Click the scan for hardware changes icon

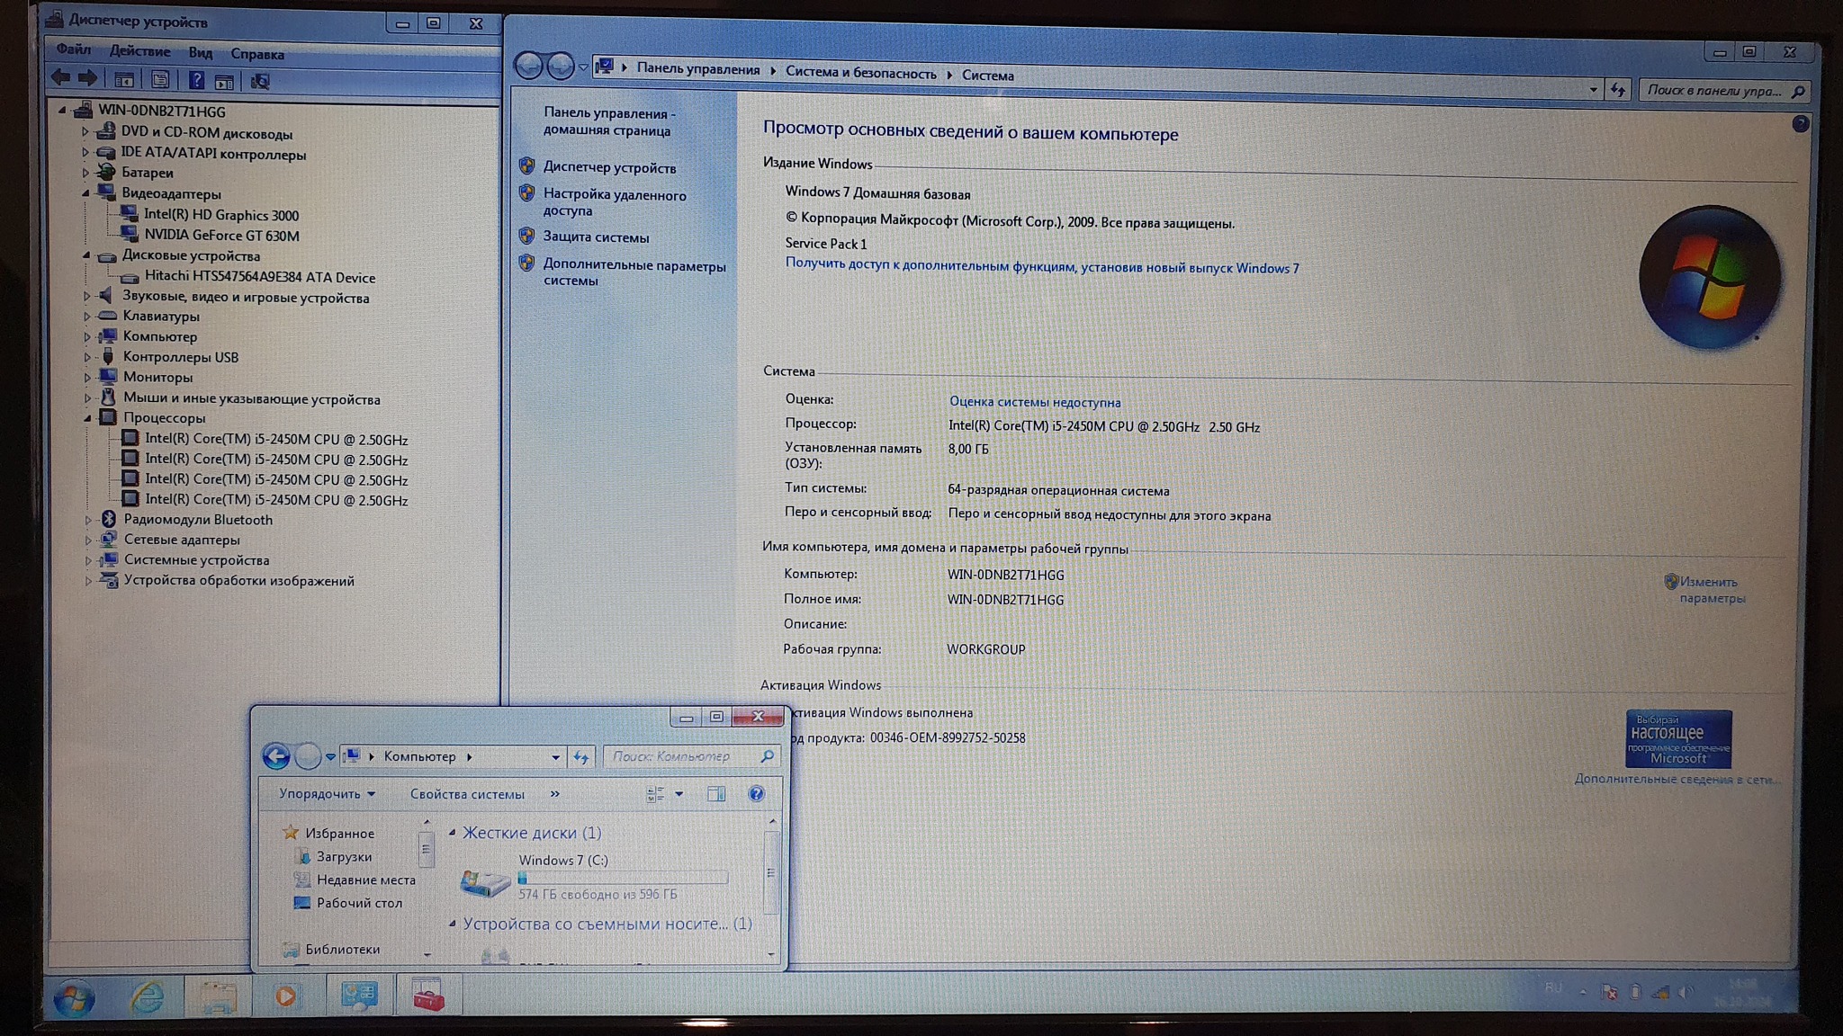[260, 82]
